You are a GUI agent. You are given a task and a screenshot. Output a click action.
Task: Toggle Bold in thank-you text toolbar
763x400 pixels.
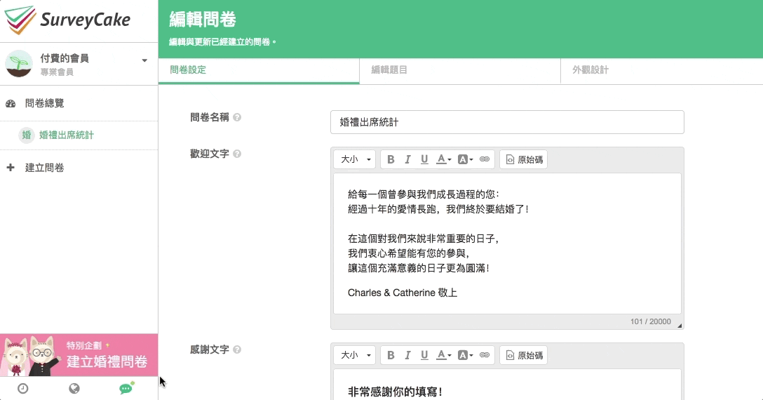391,355
